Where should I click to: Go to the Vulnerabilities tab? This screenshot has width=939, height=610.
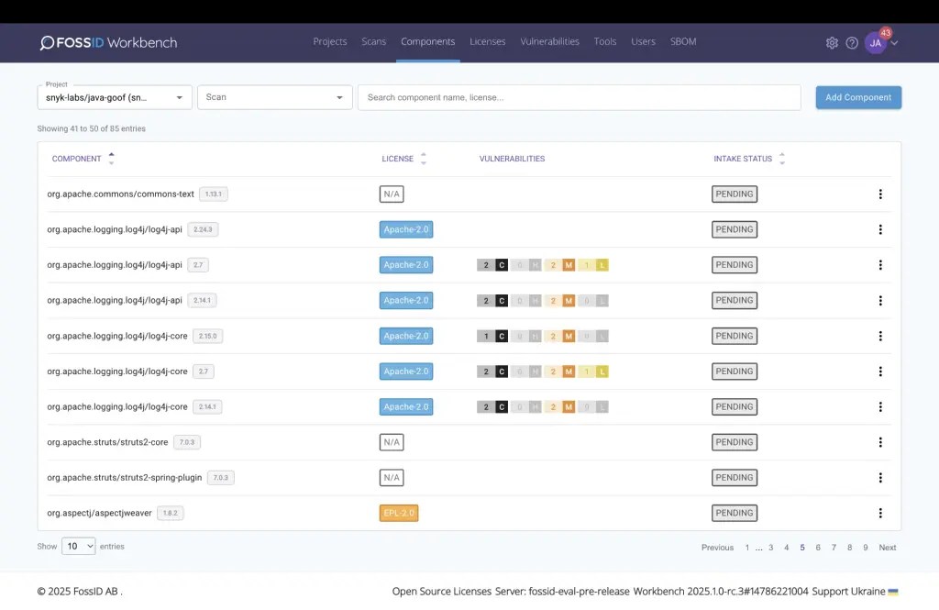coord(550,41)
